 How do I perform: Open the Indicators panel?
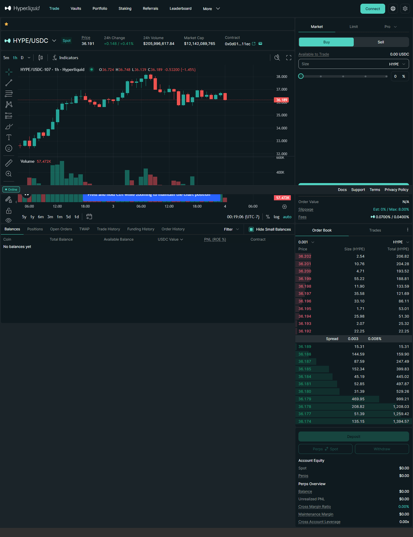65,58
